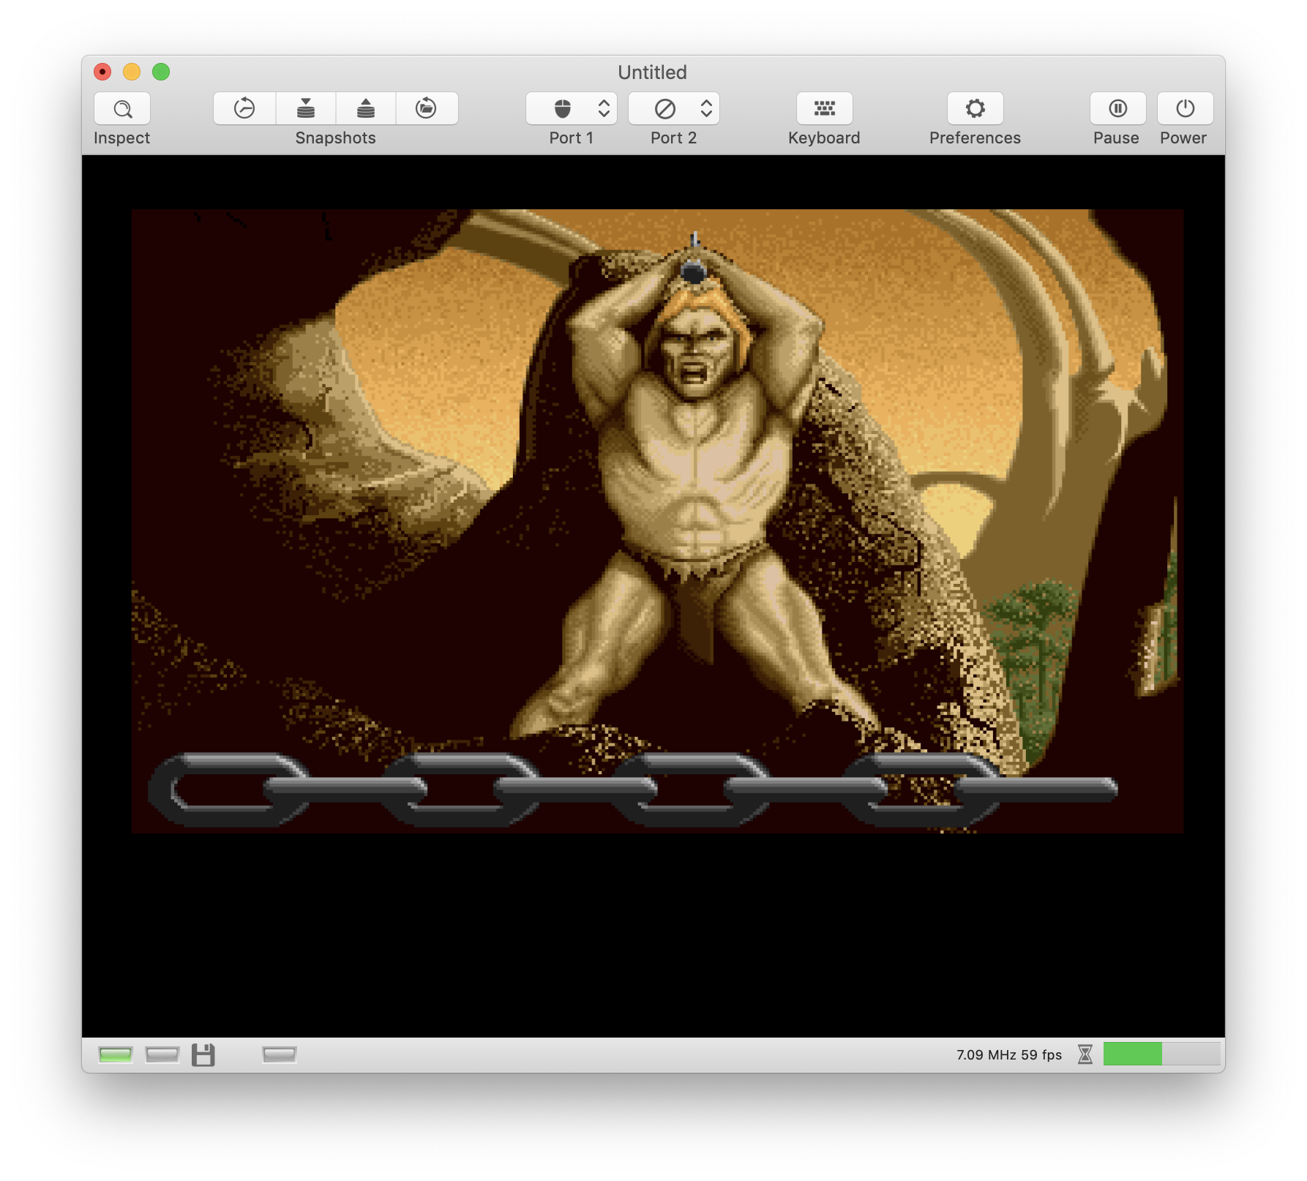Image resolution: width=1307 pixels, height=1181 pixels.
Task: Close the Untitled emulator window
Action: pyautogui.click(x=102, y=72)
